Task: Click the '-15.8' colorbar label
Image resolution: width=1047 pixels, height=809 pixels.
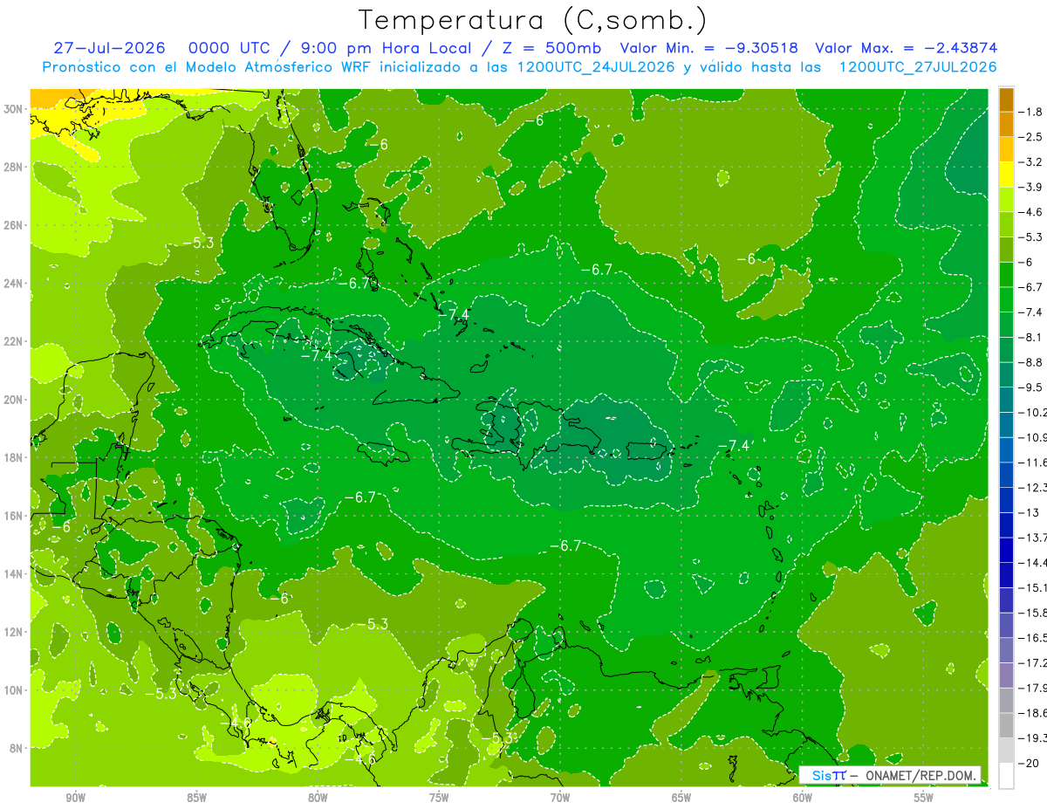Action: pyautogui.click(x=1032, y=613)
